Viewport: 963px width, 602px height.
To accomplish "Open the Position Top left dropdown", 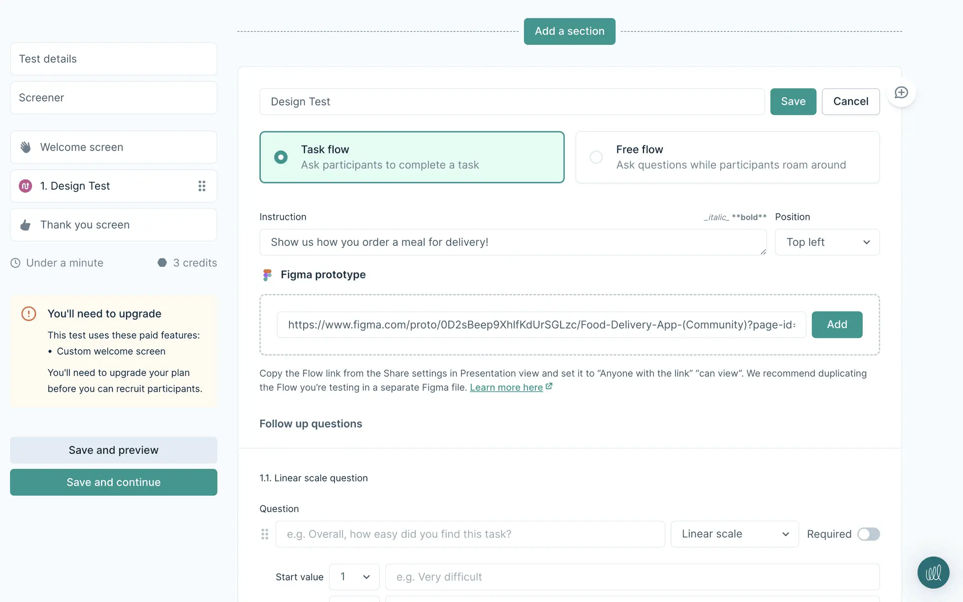I will (x=827, y=242).
